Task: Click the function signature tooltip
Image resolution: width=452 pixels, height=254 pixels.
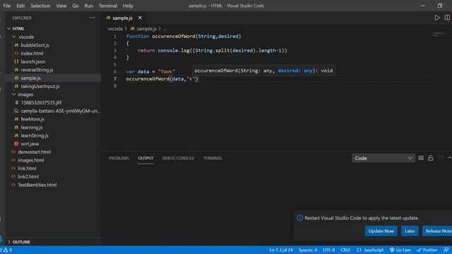Action: click(263, 71)
